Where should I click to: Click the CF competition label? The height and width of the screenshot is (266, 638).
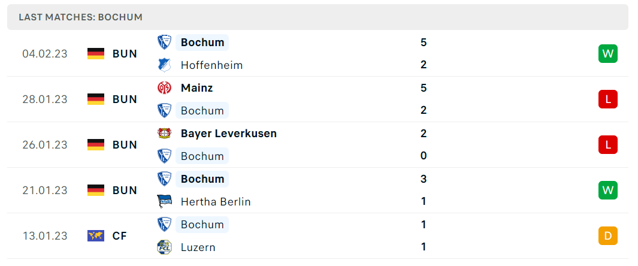coord(120,236)
